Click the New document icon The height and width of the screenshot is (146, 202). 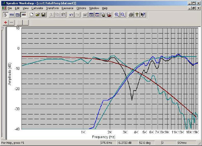tap(32, 15)
